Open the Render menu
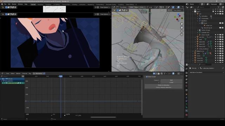The image size is (225, 126). [x=14, y=4]
